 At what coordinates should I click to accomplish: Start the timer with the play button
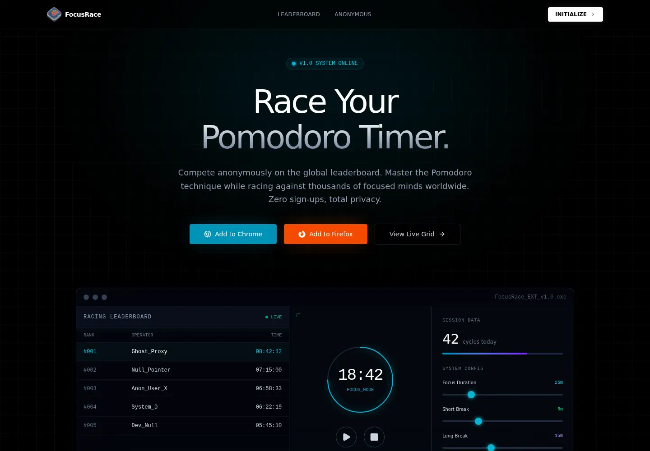coord(346,437)
